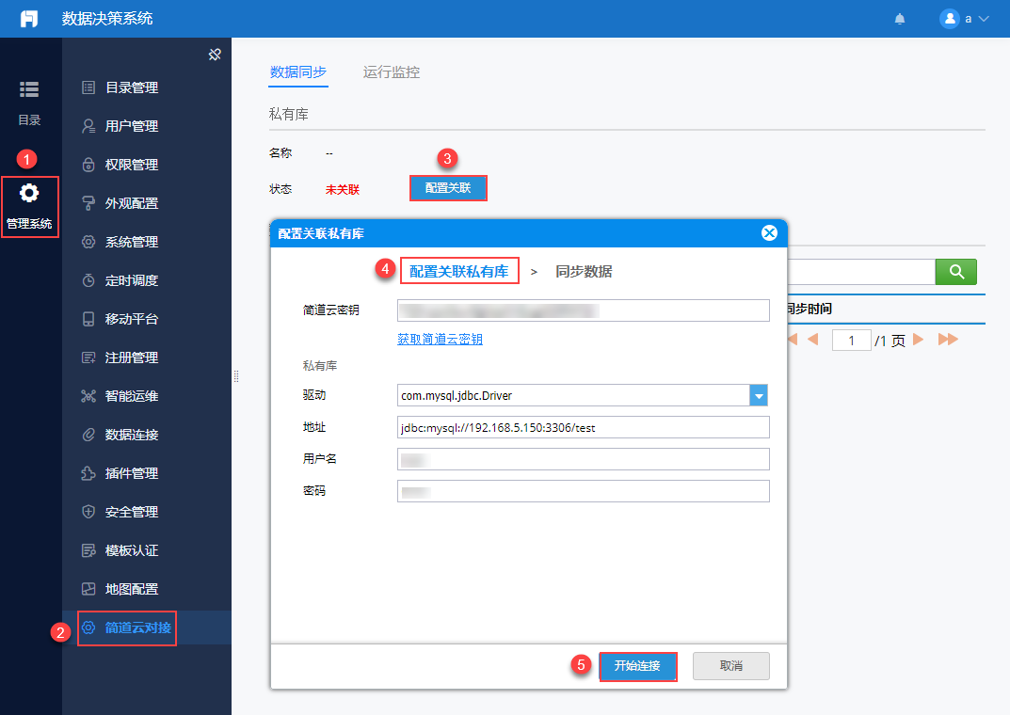The width and height of the screenshot is (1010, 715).
Task: Click the green search button
Action: click(956, 272)
